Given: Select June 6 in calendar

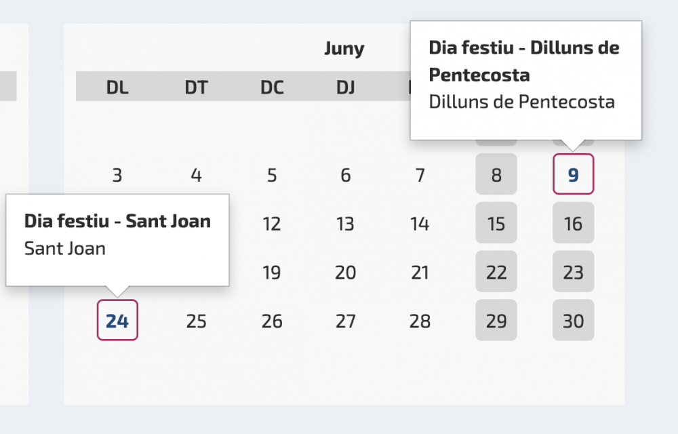Looking at the screenshot, I should 346,176.
